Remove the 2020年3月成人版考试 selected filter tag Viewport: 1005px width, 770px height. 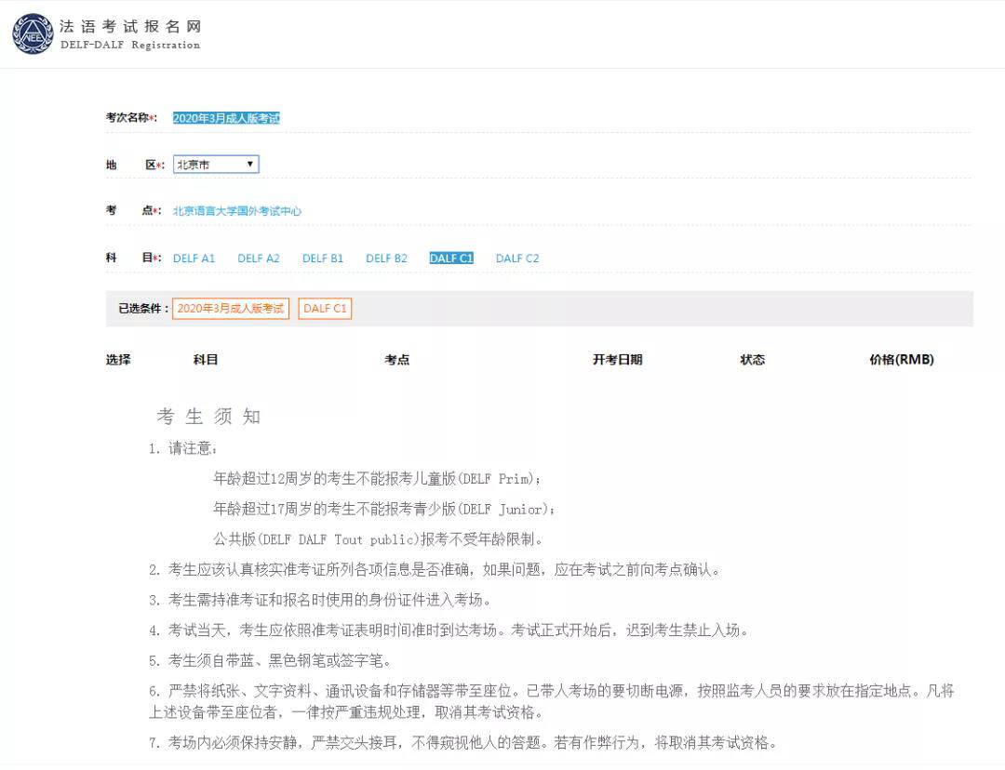[230, 308]
